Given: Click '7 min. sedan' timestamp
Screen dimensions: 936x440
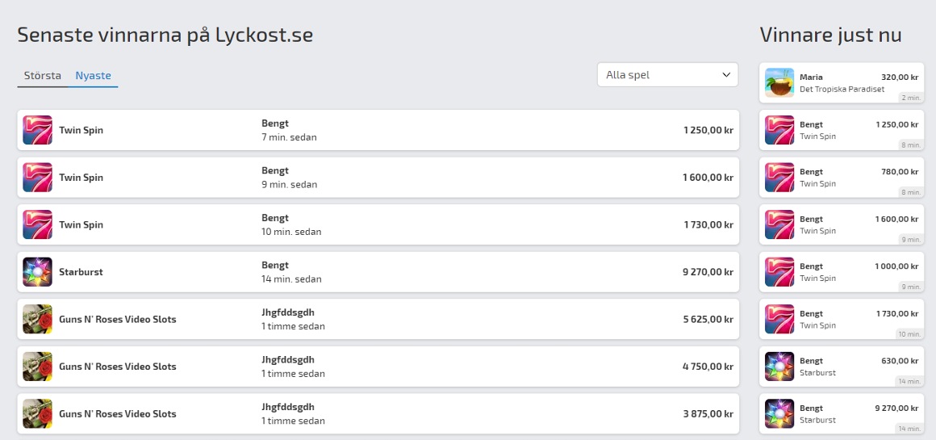Looking at the screenshot, I should [289, 137].
